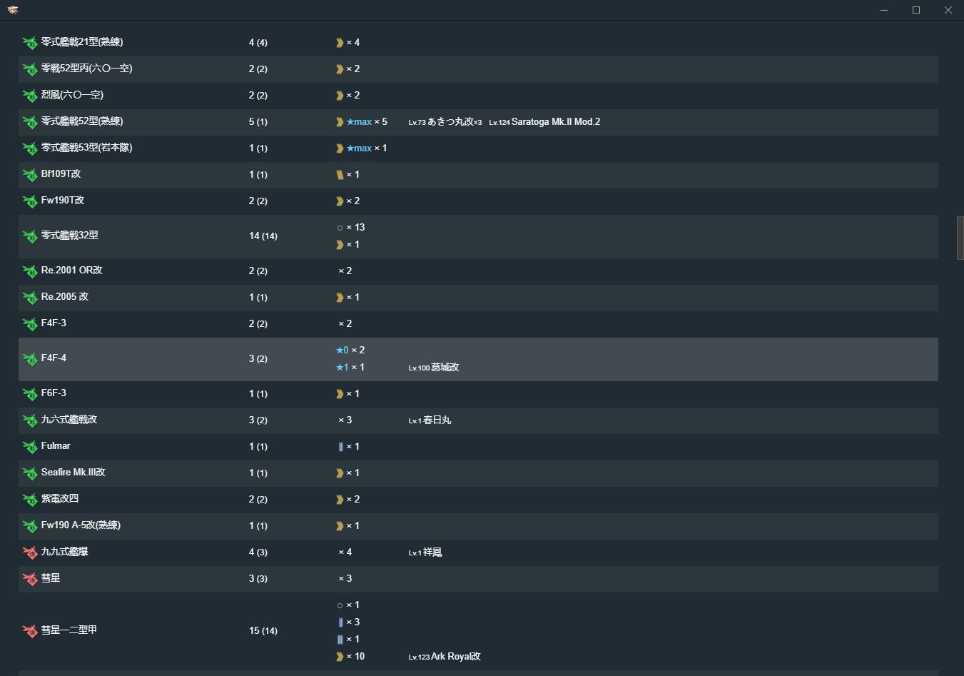Click the gold proficiency chevron for Re.2005 改
This screenshot has width=964, height=676.
coord(340,298)
